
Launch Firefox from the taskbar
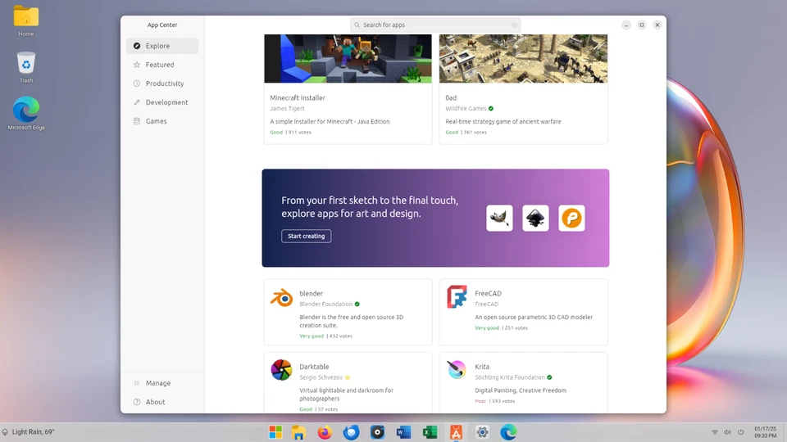point(325,432)
